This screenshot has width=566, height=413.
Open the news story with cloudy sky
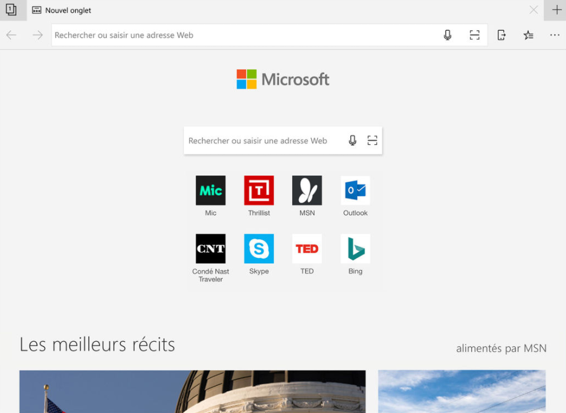tap(462, 391)
